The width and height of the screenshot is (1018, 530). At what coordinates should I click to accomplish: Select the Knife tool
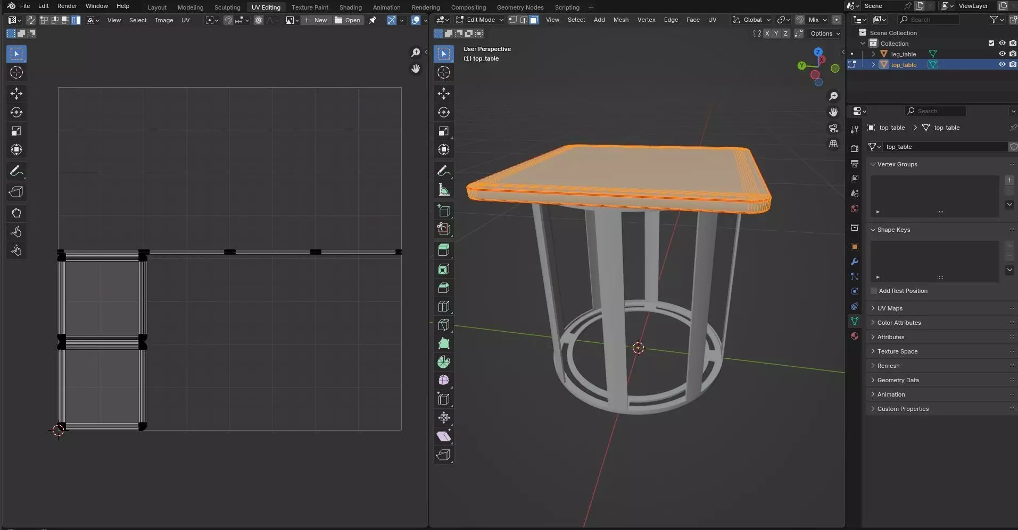point(444,325)
